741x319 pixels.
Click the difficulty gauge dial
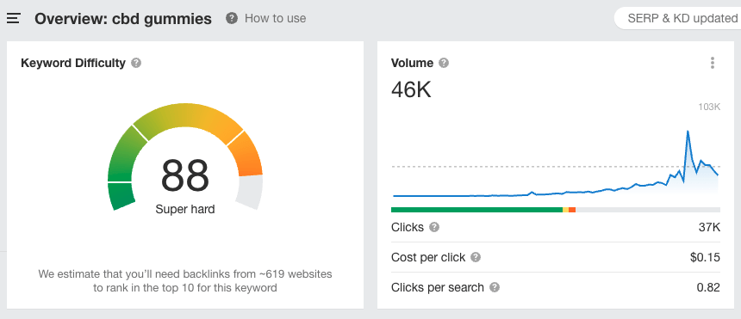pyautogui.click(x=184, y=156)
